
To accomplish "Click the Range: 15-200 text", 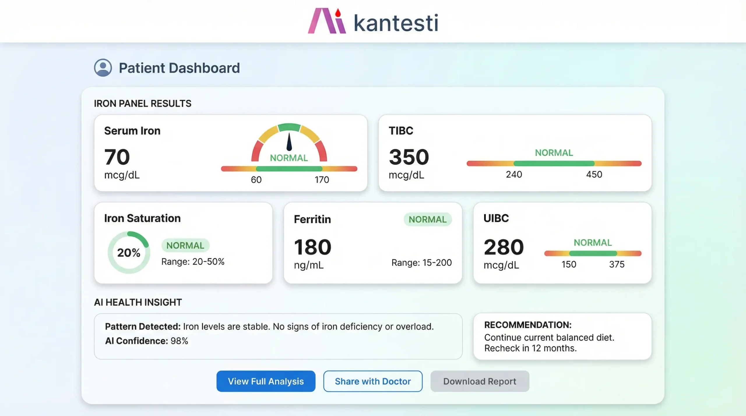I will (x=422, y=263).
